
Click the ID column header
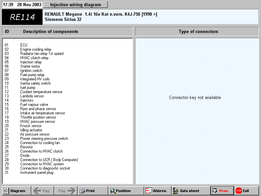pos(7,31)
